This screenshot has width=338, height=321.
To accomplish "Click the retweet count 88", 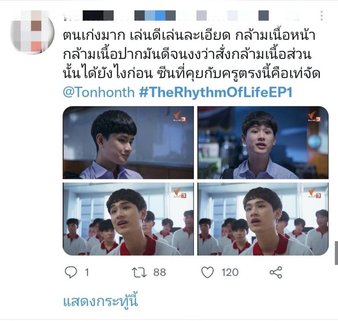I will point(160,272).
